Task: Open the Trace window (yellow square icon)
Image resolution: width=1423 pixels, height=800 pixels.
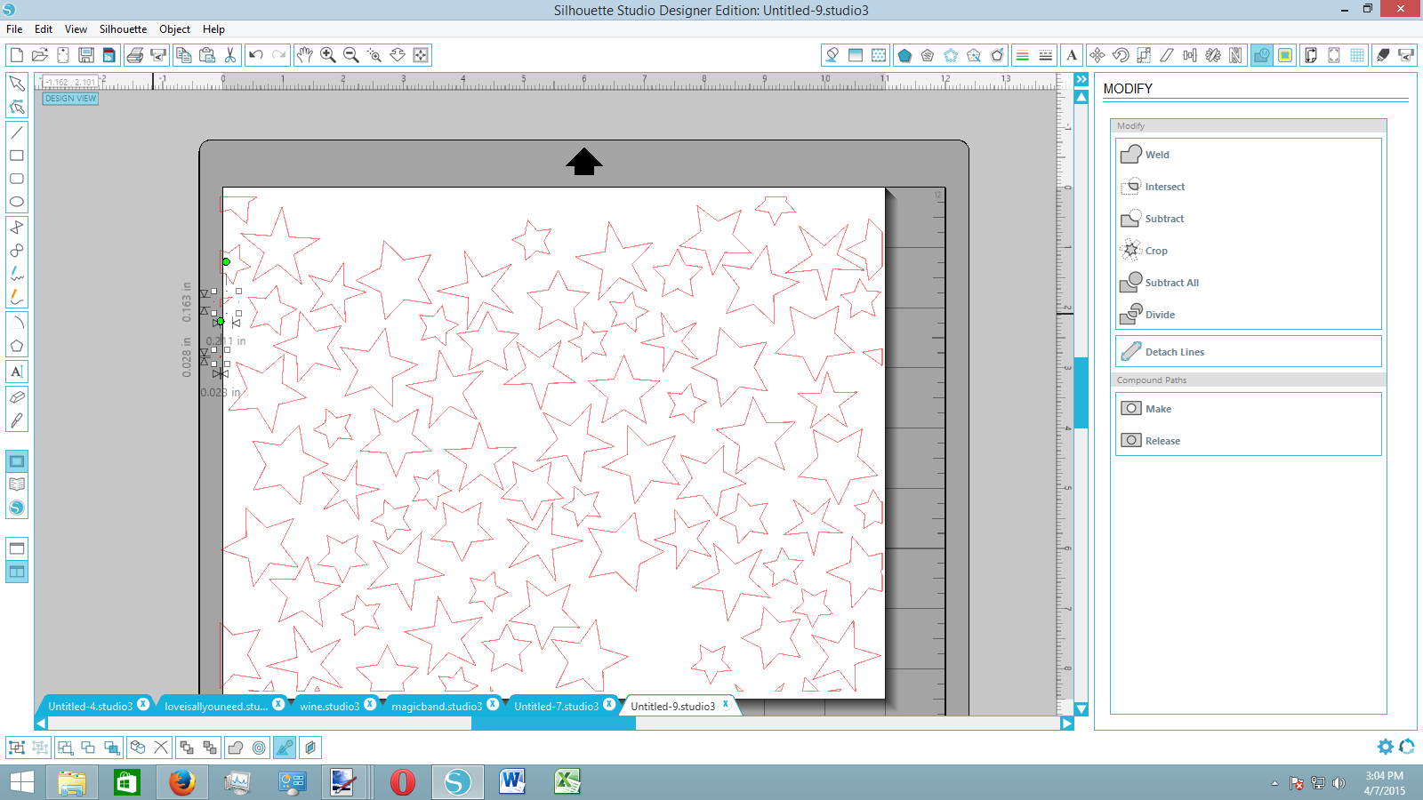Action: click(x=1285, y=55)
